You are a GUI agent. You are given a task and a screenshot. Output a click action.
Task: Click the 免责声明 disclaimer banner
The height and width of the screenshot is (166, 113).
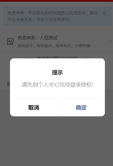click(57, 16)
